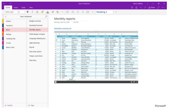
Task: Click the spreadsheet First Name column header
Action: tap(65, 36)
